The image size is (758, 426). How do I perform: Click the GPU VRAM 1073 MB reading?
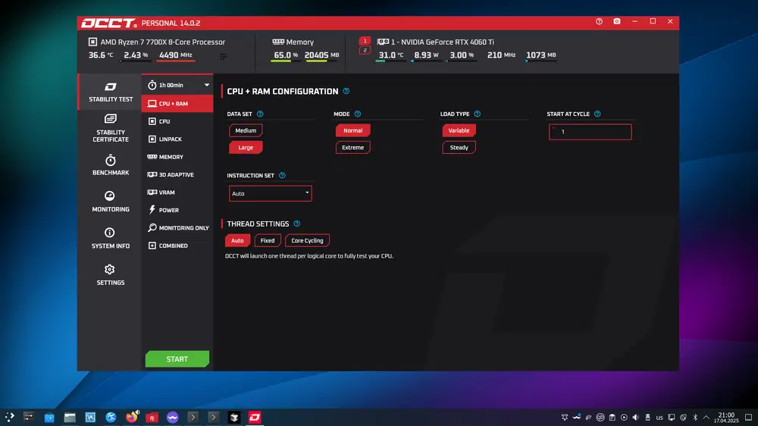coord(541,55)
